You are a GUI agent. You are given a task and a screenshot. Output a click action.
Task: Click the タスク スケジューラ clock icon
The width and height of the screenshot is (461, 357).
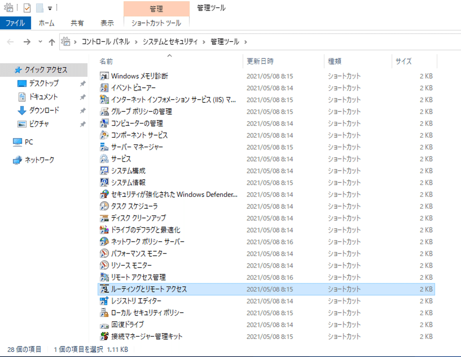[104, 207]
